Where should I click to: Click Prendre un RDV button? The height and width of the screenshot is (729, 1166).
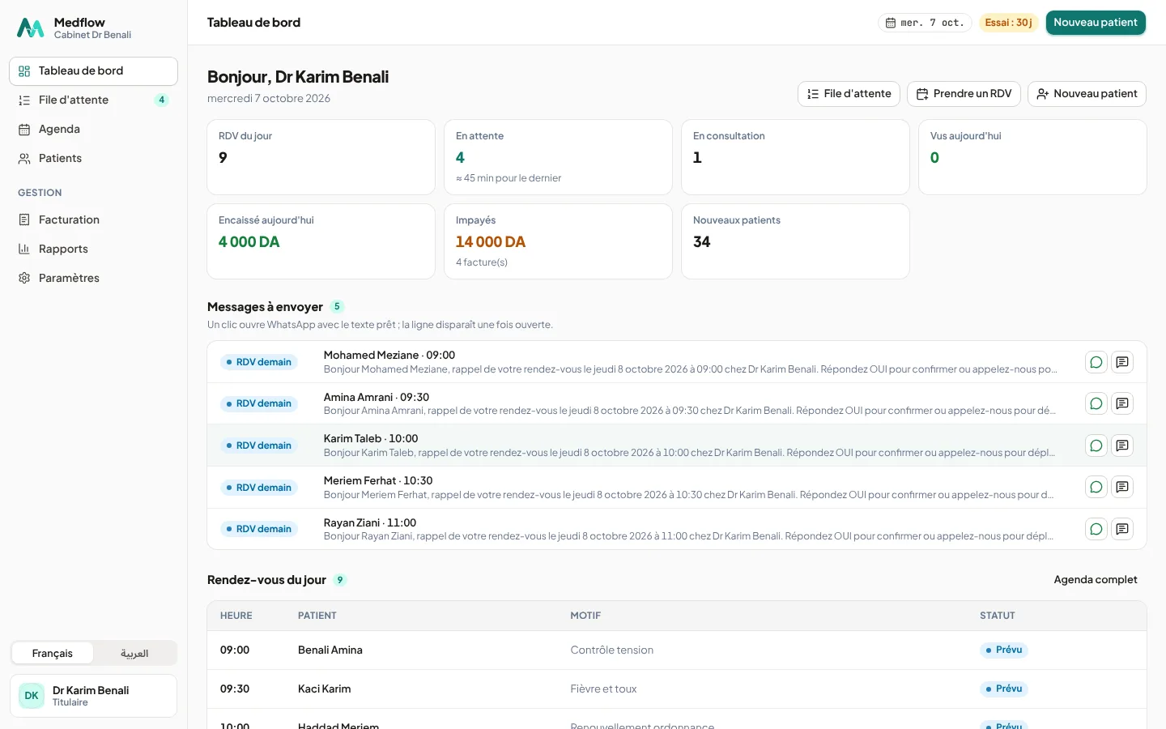point(964,94)
